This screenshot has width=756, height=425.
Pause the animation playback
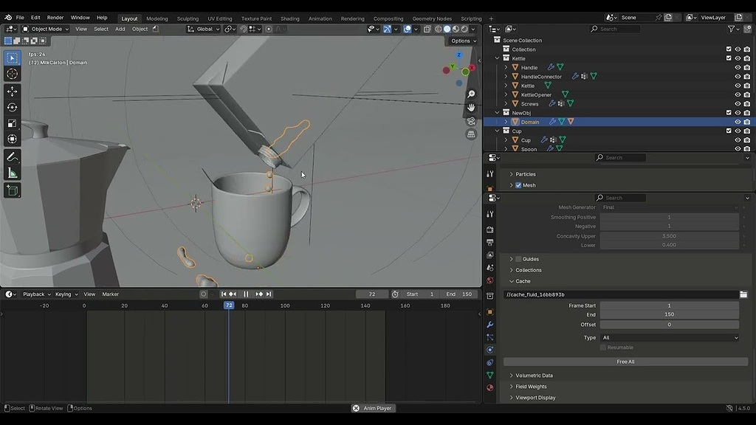point(246,294)
